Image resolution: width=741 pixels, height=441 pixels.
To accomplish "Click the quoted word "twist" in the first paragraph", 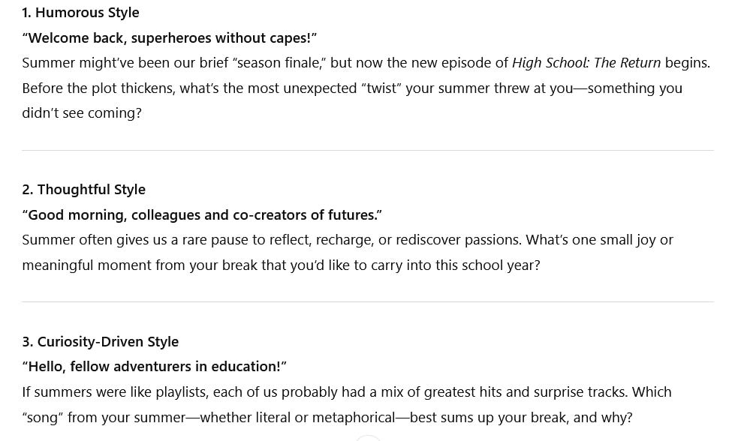I will point(383,88).
